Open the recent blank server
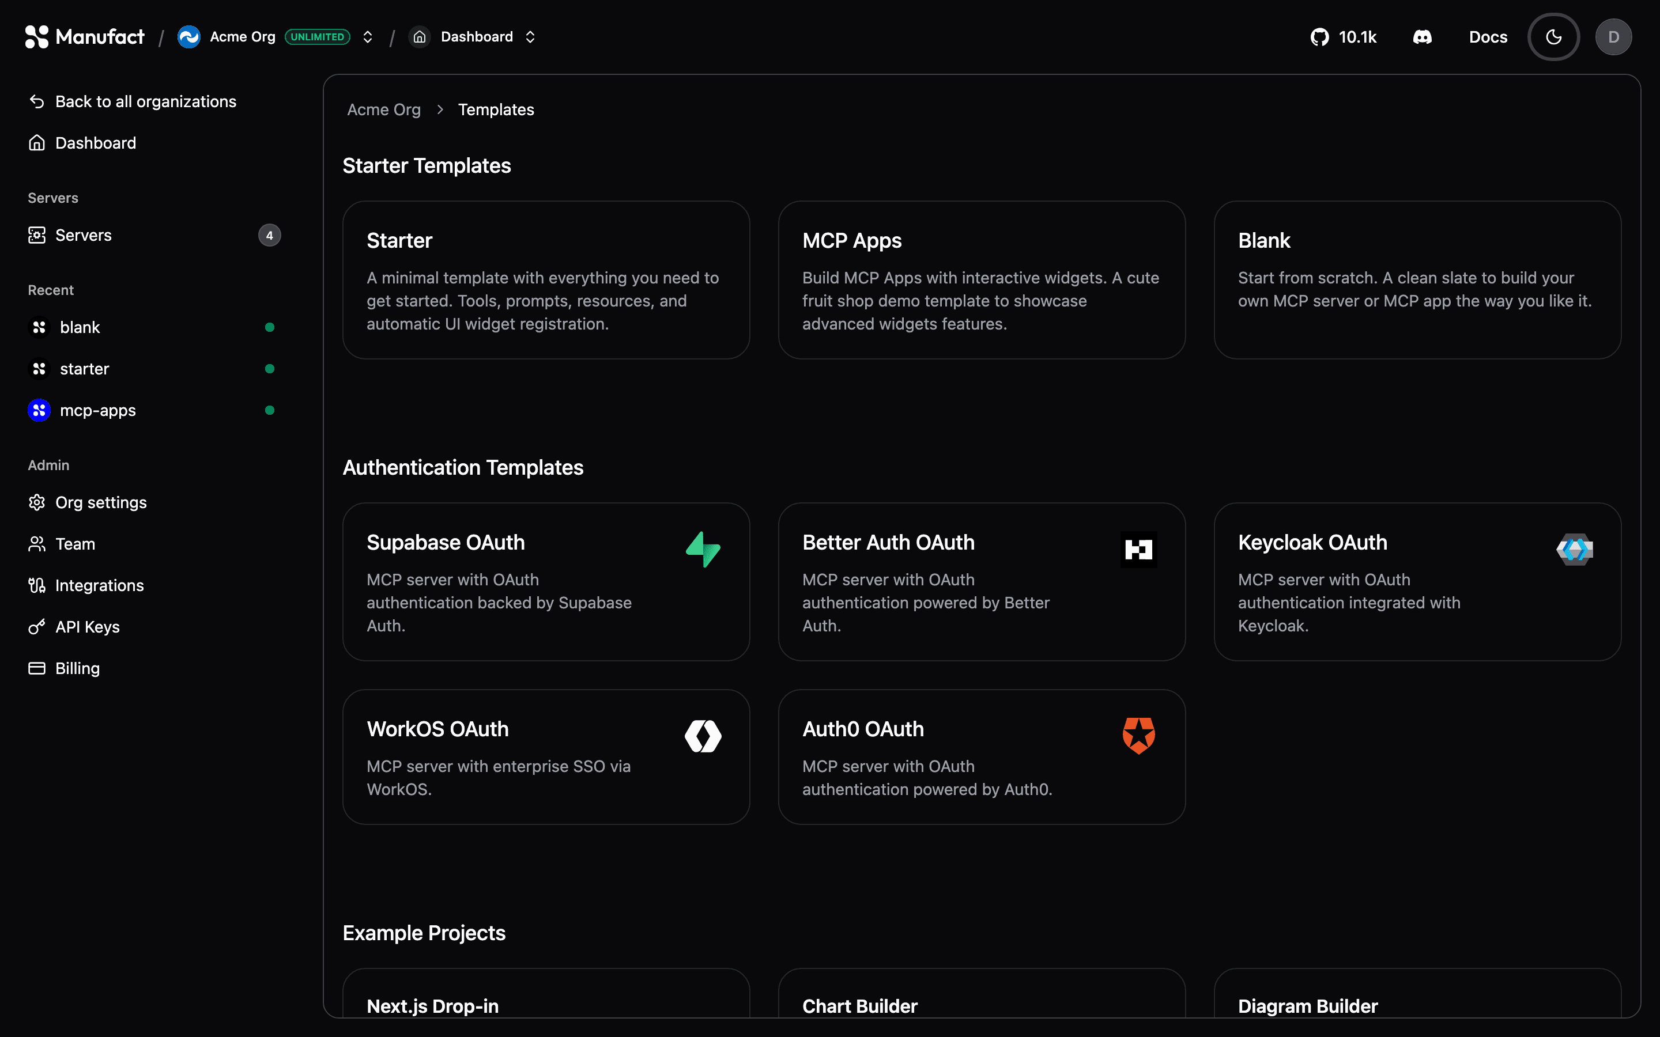This screenshot has height=1037, width=1660. (154, 327)
